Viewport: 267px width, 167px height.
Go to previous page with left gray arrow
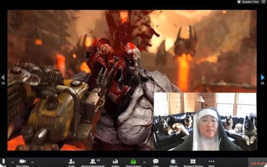pyautogui.click(x=3, y=78)
